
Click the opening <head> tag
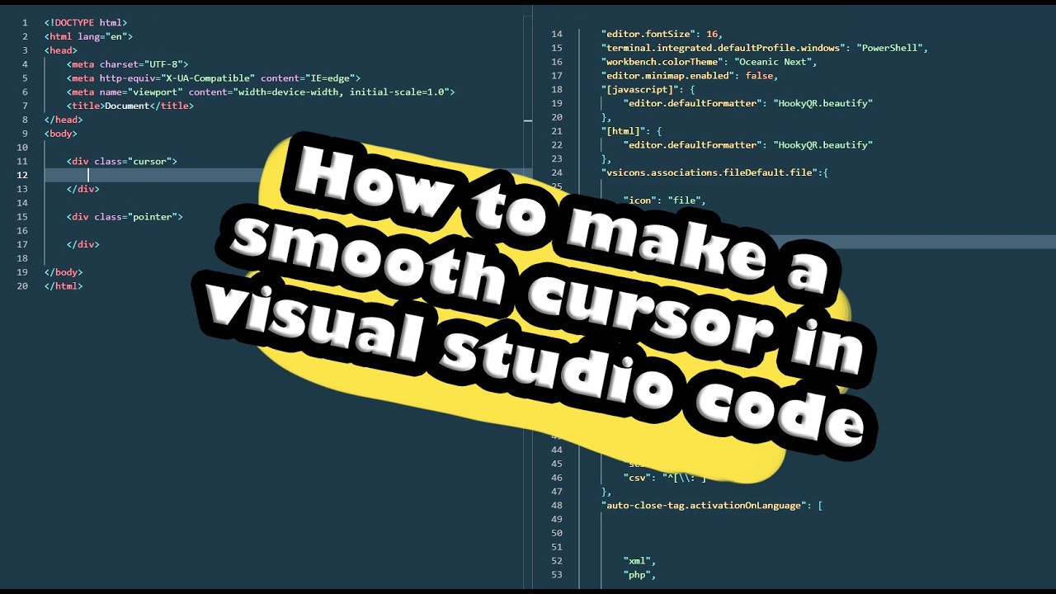pyautogui.click(x=61, y=50)
